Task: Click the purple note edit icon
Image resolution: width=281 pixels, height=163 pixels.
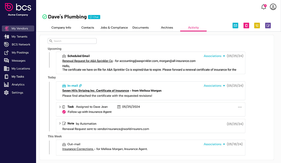Action: tap(268, 25)
